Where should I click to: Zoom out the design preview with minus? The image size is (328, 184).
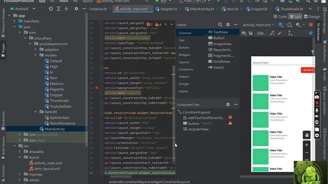(x=306, y=153)
